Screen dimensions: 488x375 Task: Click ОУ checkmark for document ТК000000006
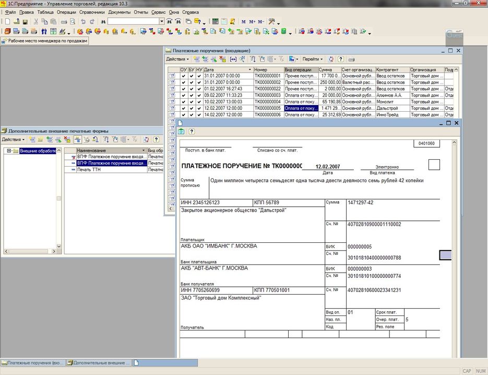[184, 115]
